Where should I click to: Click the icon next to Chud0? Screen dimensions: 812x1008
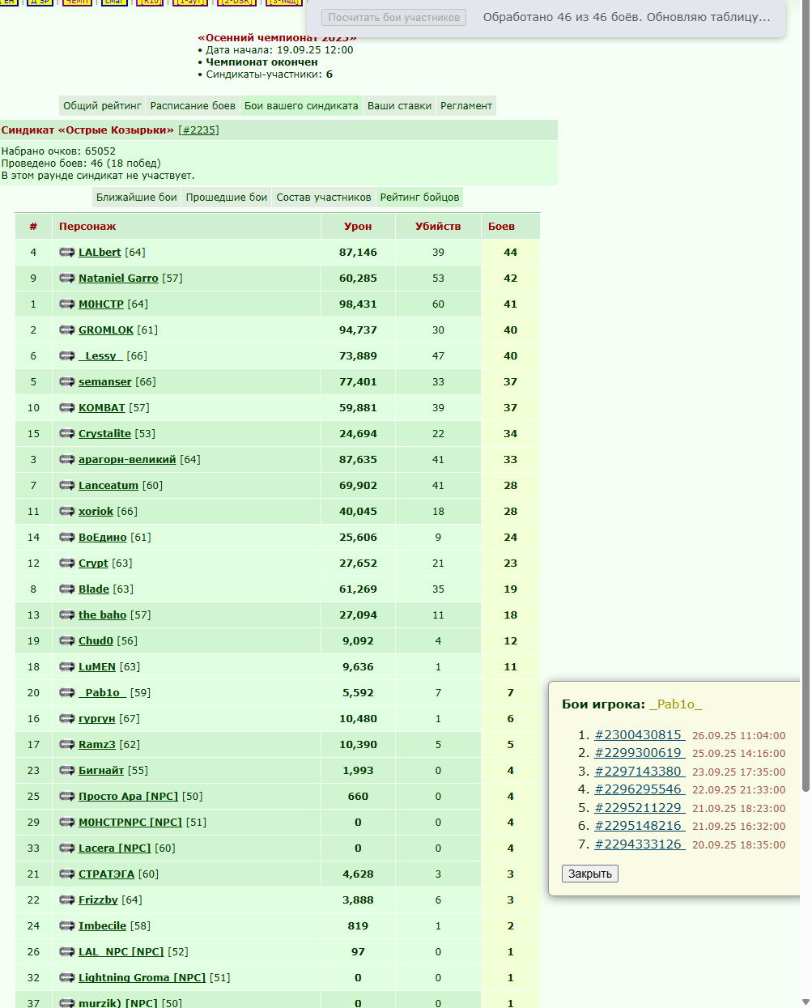(66, 641)
